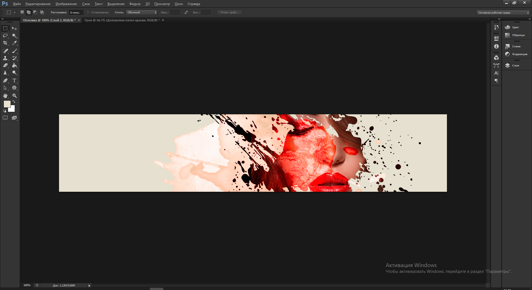Choose Intersect with Selection mode
532x290 pixels.
42,12
